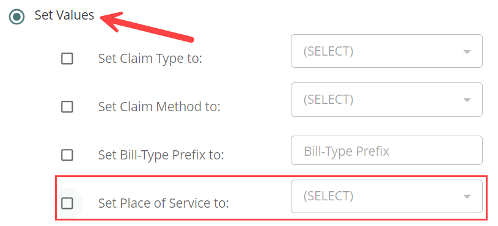The width and height of the screenshot is (498, 226).
Task: Click (SELECT) placeholder in Claim Method box
Action: [328, 100]
